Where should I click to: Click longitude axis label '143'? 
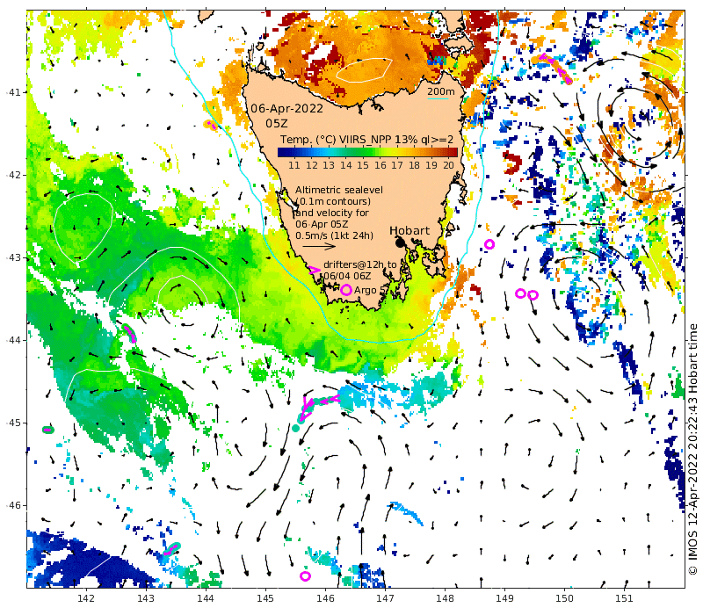click(146, 598)
